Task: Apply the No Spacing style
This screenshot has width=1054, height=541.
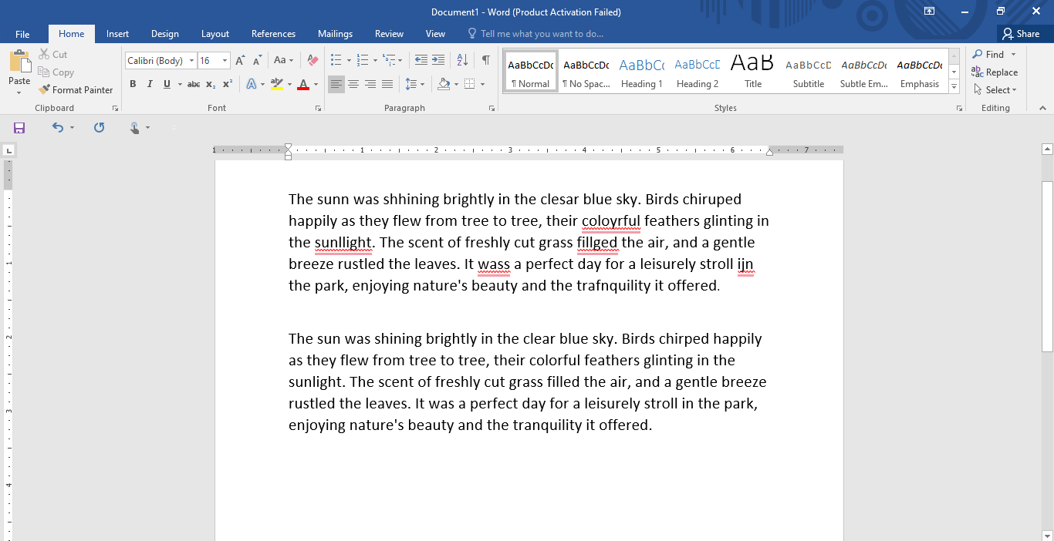Action: 586,72
